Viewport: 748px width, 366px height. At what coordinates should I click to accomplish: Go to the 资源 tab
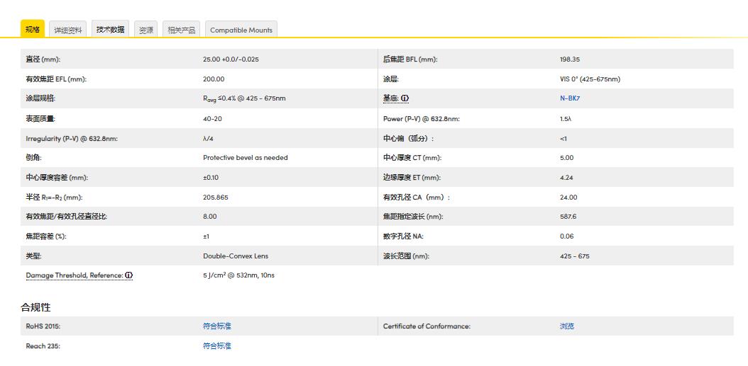146,30
